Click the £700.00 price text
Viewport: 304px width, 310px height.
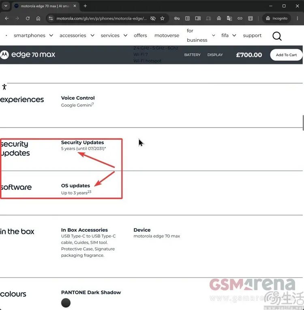[249, 55]
